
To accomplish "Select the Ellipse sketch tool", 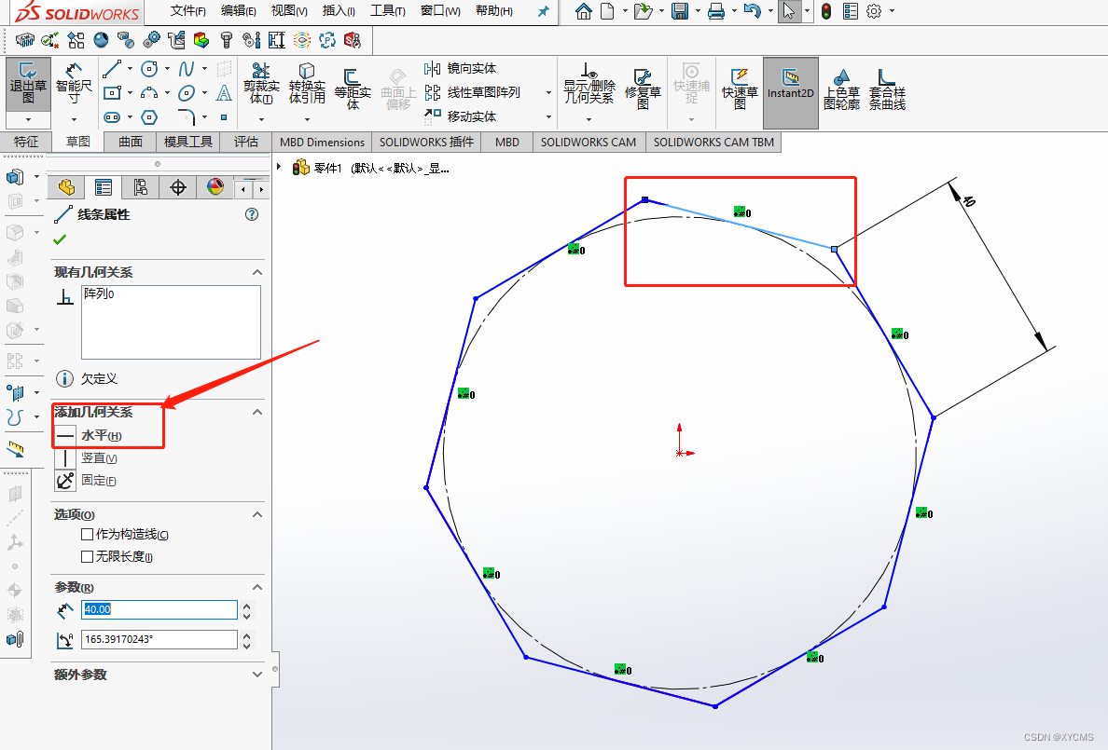I will 187,93.
